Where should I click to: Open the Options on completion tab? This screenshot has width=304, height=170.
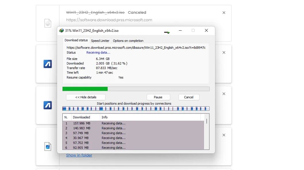pos(128,41)
